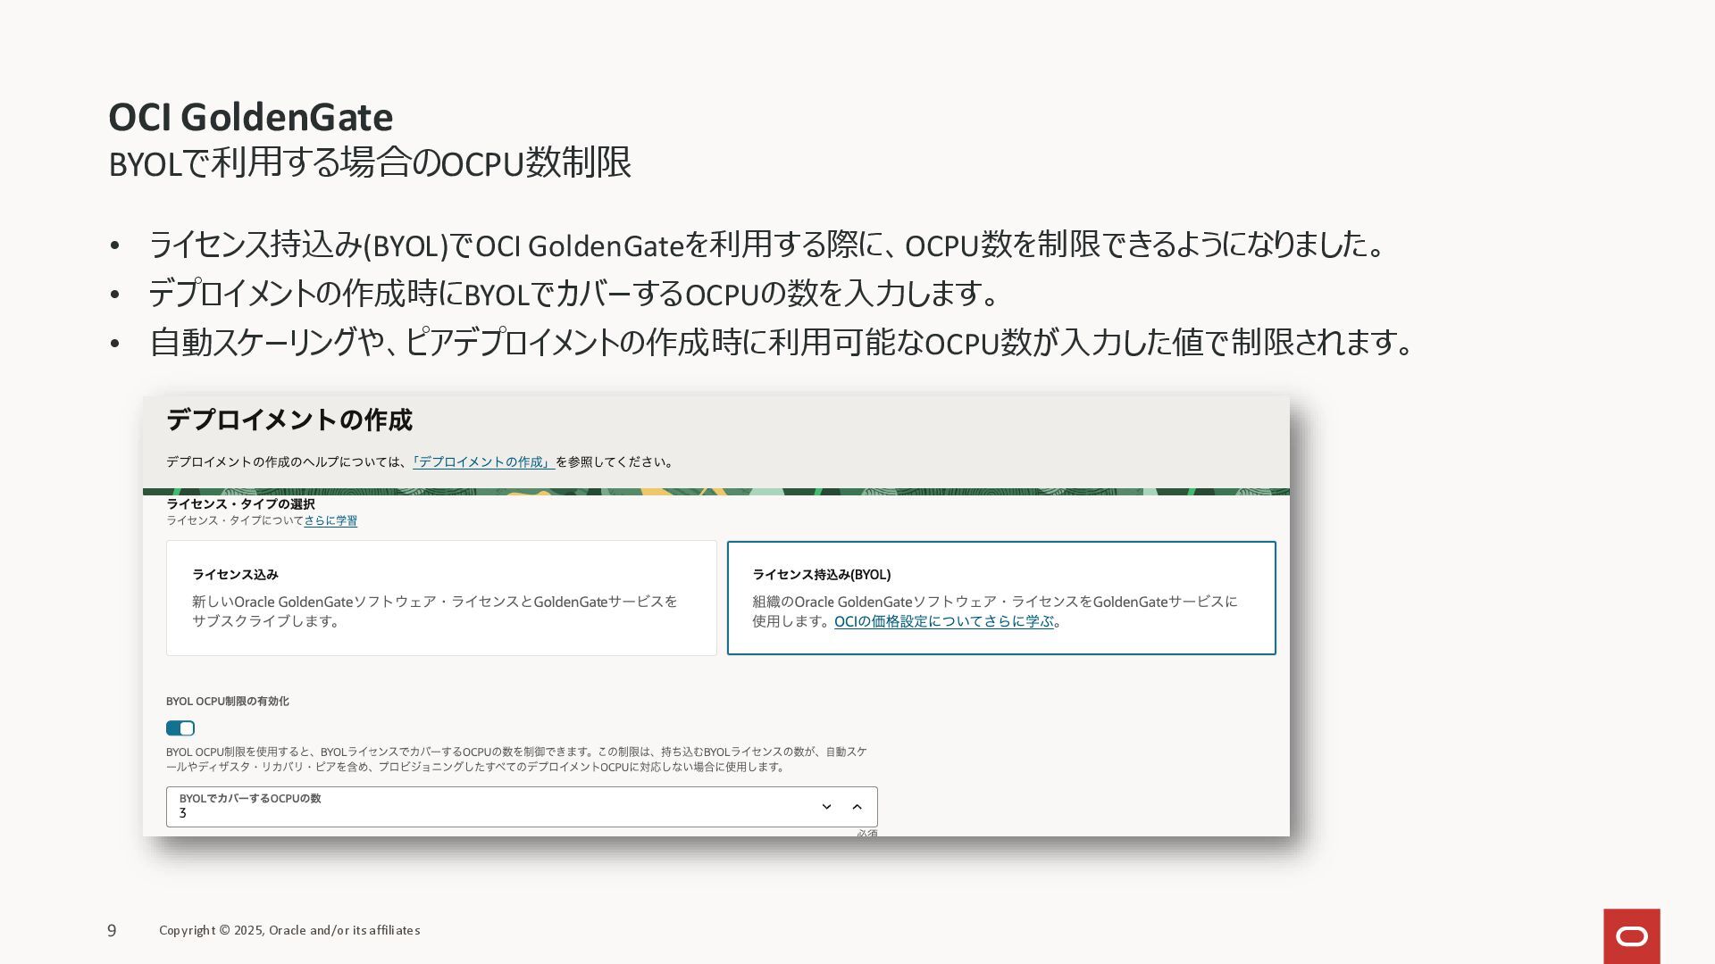Screen dimensions: 1715x964
Task: Toggle the BYOL OCPU制限の有効化 switch
Action: [180, 728]
